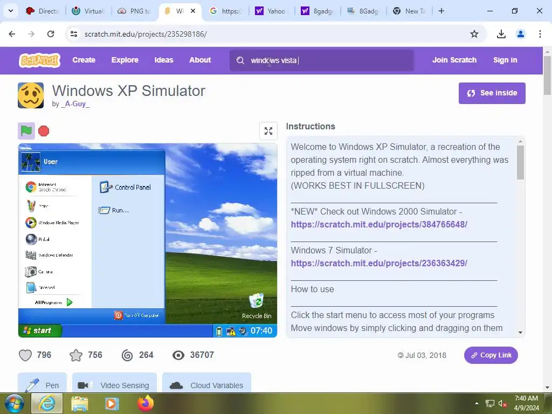
Task: Open author _A-Guy_ profile link
Action: click(x=75, y=104)
